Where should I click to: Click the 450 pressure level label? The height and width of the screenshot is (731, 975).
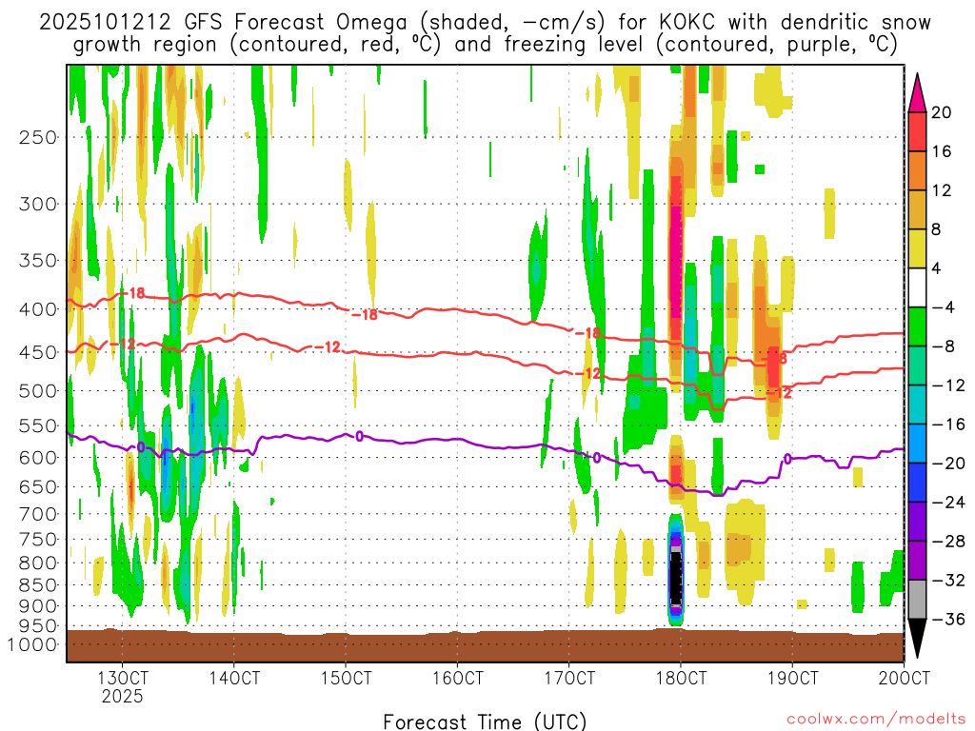click(x=38, y=352)
